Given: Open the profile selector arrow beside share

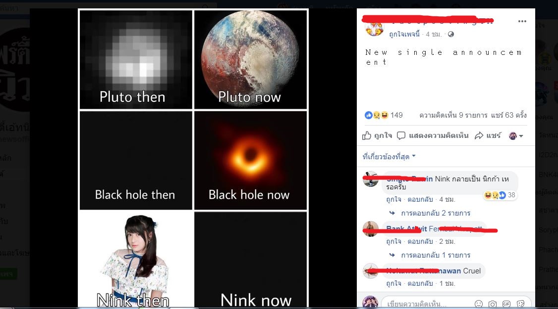Looking at the screenshot, I should click(516, 135).
